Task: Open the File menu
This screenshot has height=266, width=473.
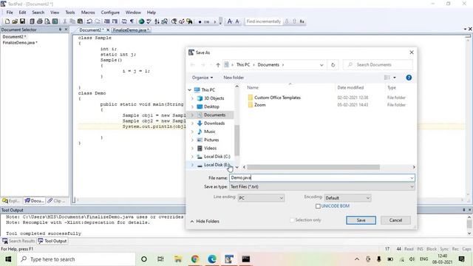Action: click(10, 13)
